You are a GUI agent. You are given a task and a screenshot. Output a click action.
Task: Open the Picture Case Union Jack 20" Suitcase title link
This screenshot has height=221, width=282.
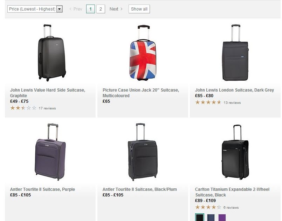click(x=140, y=93)
